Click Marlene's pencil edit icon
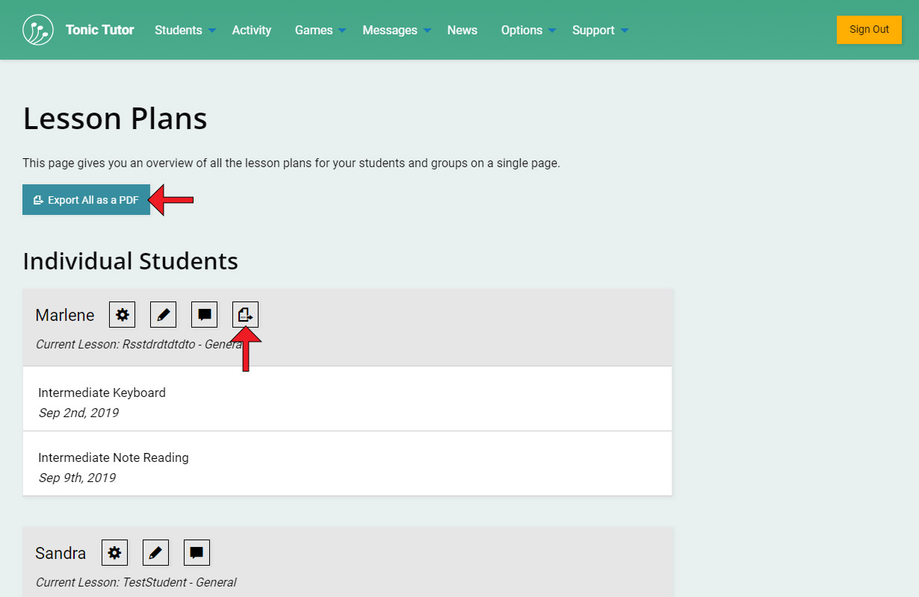 [164, 315]
